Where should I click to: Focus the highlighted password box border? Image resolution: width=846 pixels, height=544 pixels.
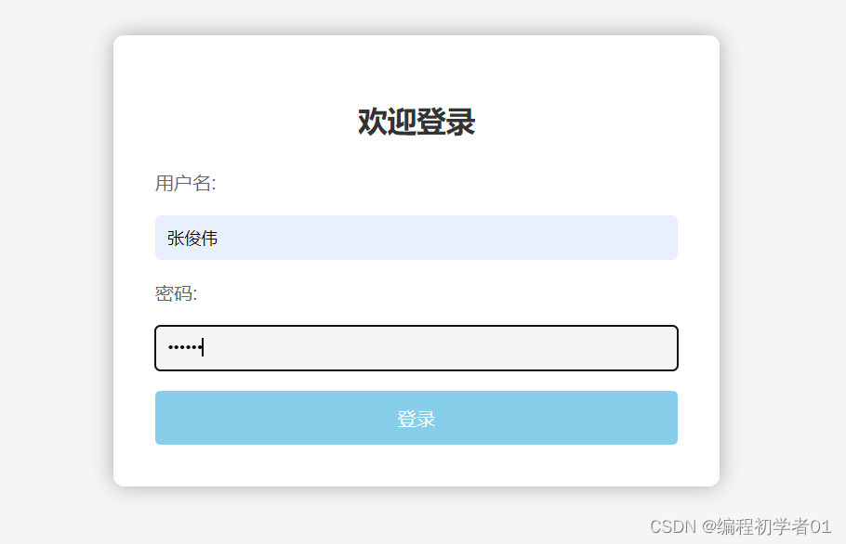tap(416, 328)
